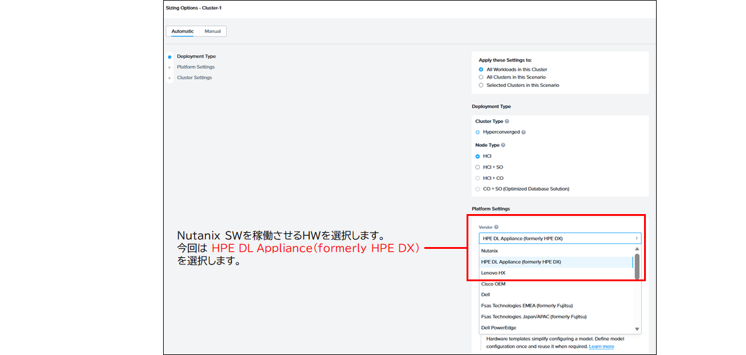Screen dimensions: 746x355
Task: Go to Platform Settings step in sidebar
Action: tap(195, 67)
